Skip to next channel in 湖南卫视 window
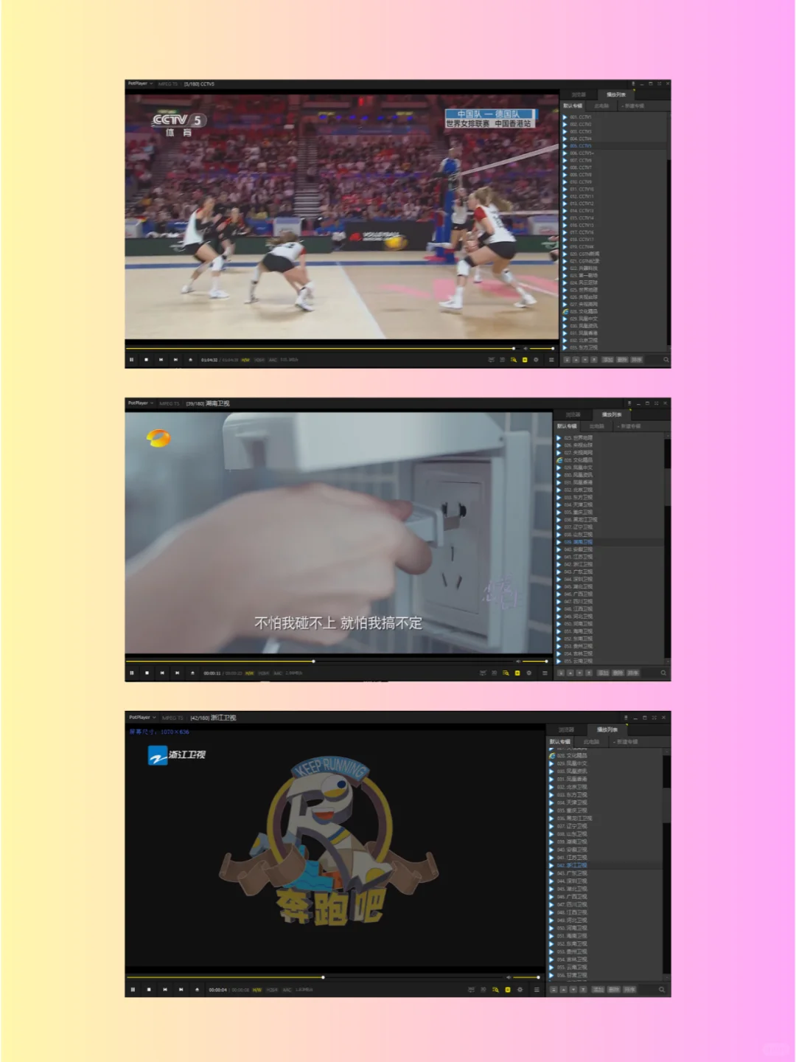Viewport: 796px width, 1062px height. 177,673
